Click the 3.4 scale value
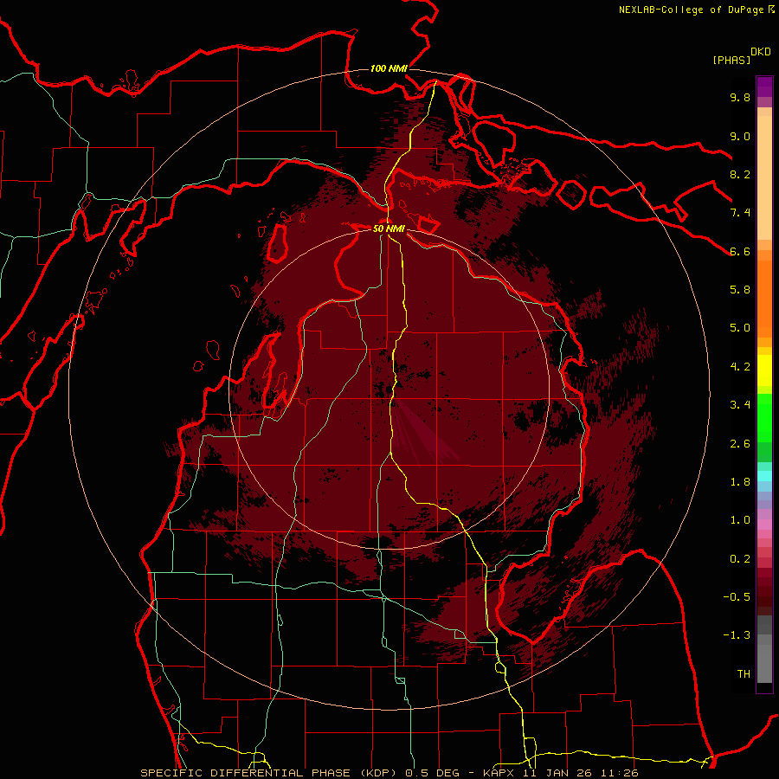Viewport: 779px width, 779px height. point(740,405)
